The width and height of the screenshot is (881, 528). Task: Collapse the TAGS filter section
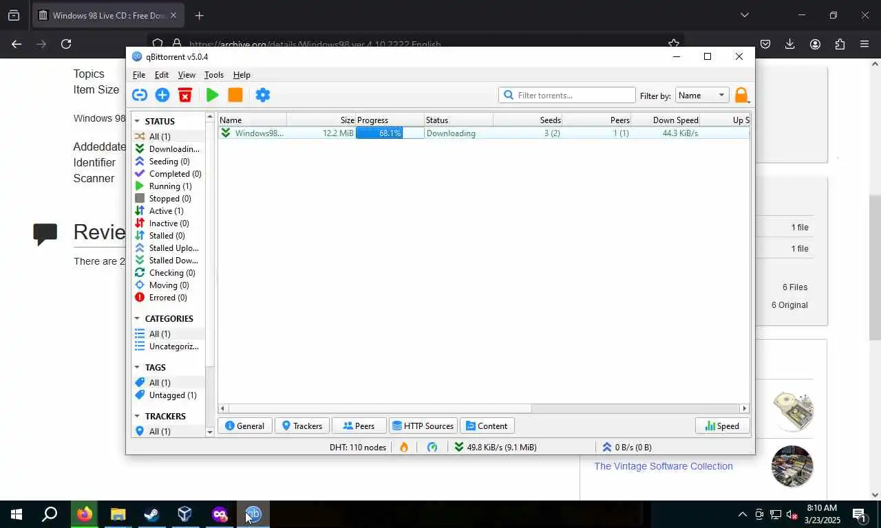coord(137,367)
